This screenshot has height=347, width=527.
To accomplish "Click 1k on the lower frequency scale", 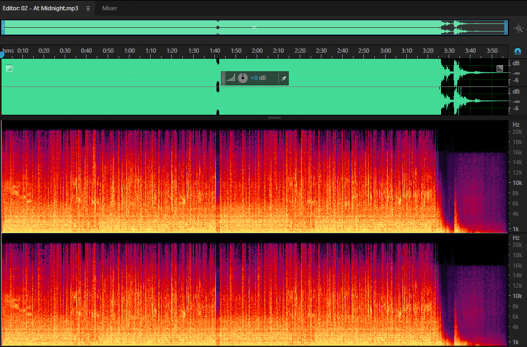I will tap(516, 342).
